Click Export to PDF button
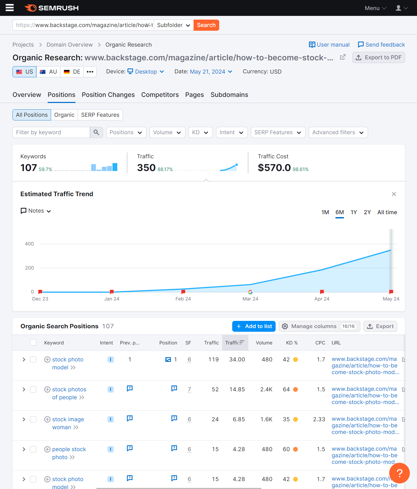 click(x=379, y=57)
